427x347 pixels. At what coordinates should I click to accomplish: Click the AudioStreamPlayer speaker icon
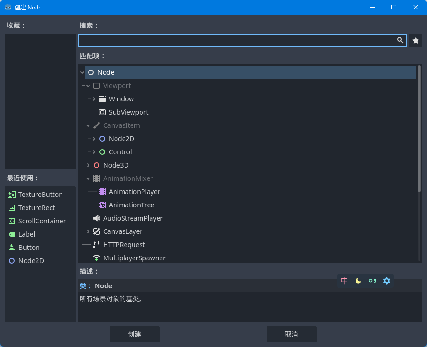pyautogui.click(x=97, y=218)
